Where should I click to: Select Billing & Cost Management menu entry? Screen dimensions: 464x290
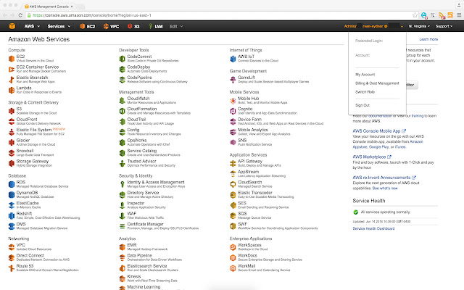pyautogui.click(x=377, y=83)
